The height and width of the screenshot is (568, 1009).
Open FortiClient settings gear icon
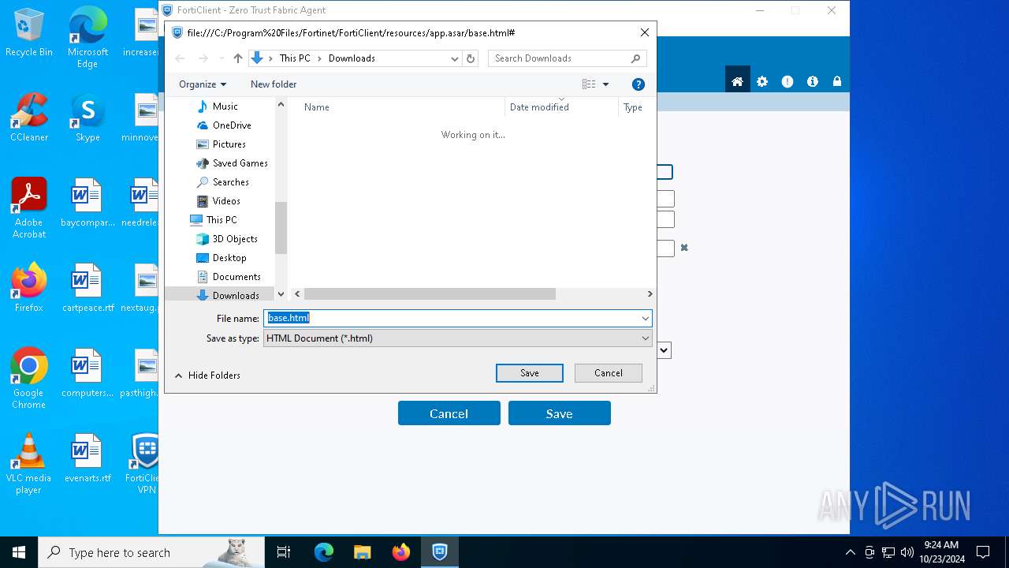(762, 82)
